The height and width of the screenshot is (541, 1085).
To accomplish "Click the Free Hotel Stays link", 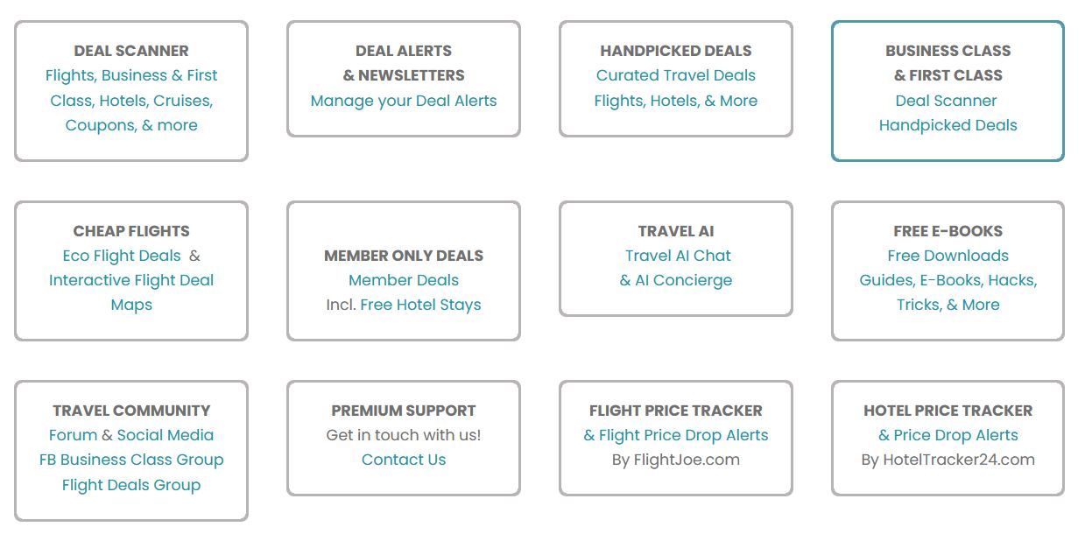I will tap(420, 305).
